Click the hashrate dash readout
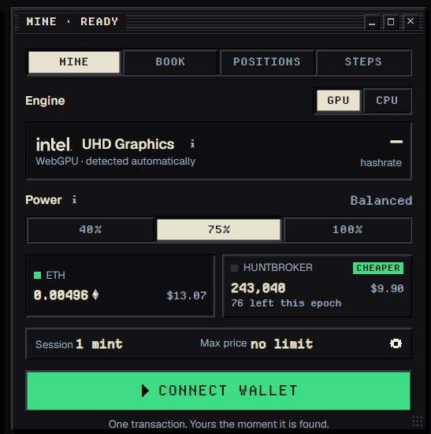This screenshot has height=434, width=431. coord(396,142)
